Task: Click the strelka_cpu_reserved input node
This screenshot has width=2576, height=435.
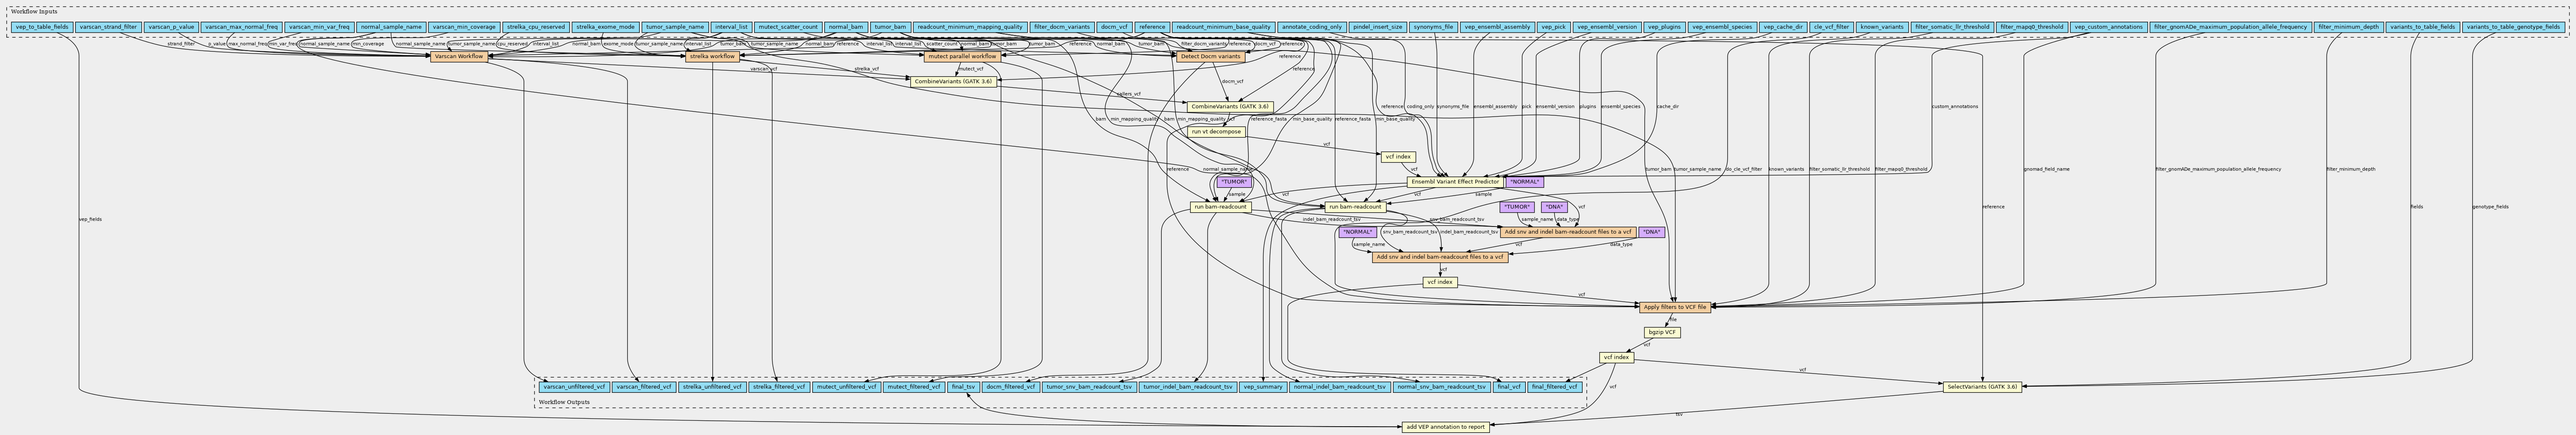Action: point(536,27)
